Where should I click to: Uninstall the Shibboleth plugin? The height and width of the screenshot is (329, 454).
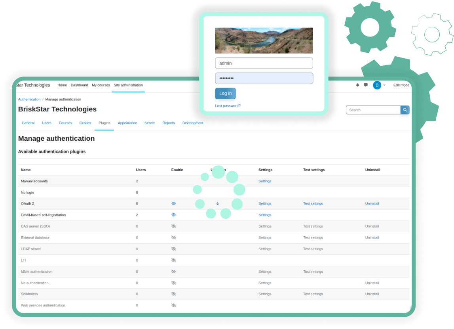click(372, 294)
